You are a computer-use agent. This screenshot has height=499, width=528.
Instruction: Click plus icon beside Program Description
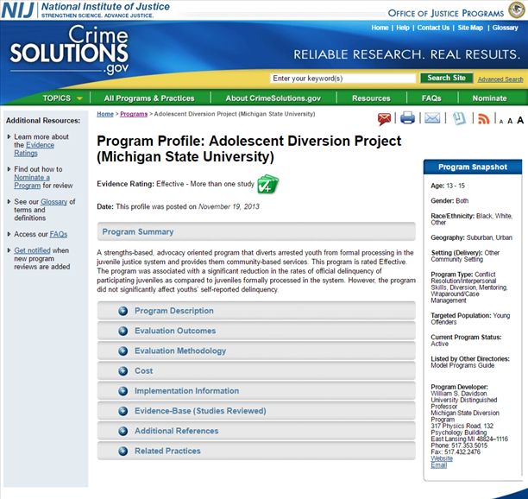coord(123,311)
